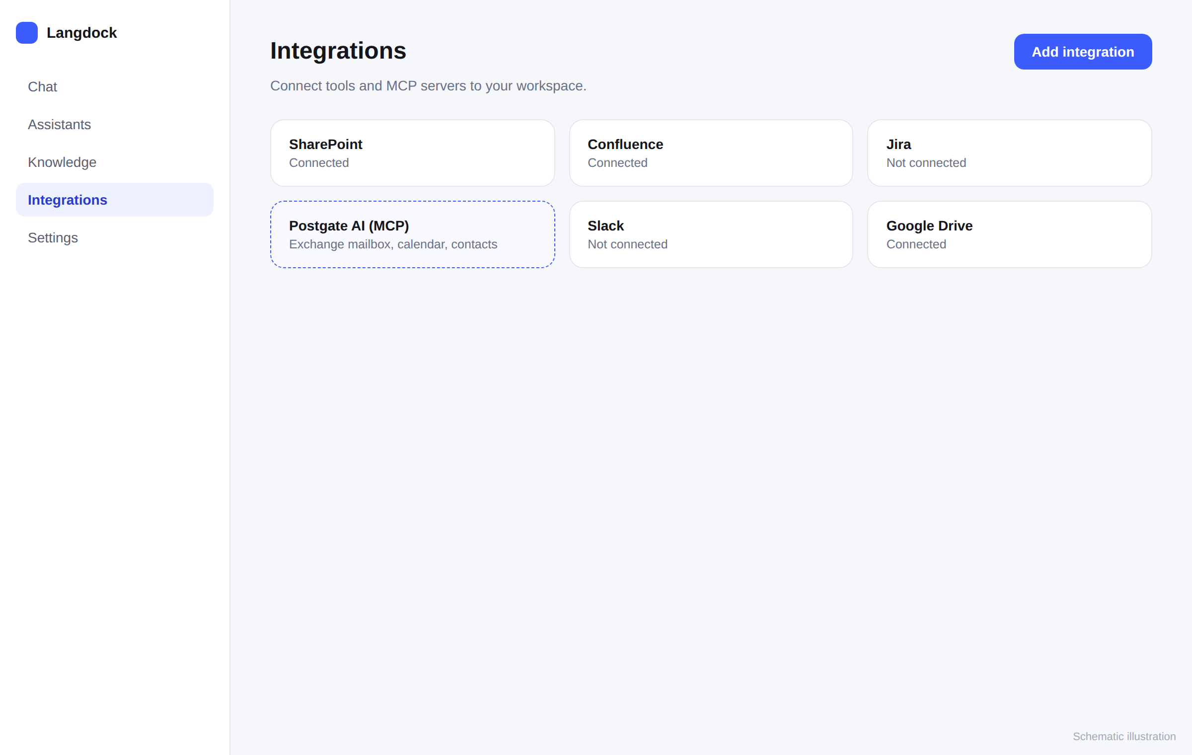Screen dimensions: 1192x755
Task: Click Slack's 'Not connected' status text
Action: [628, 244]
